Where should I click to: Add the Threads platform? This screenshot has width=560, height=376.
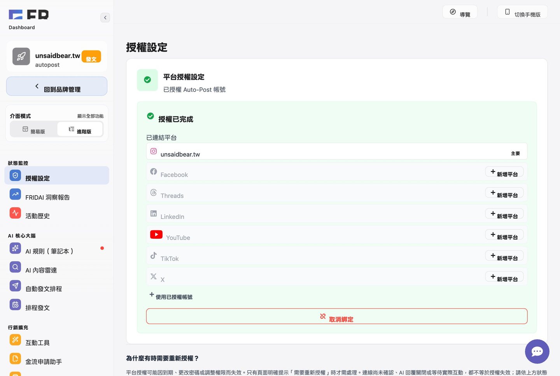504,193
